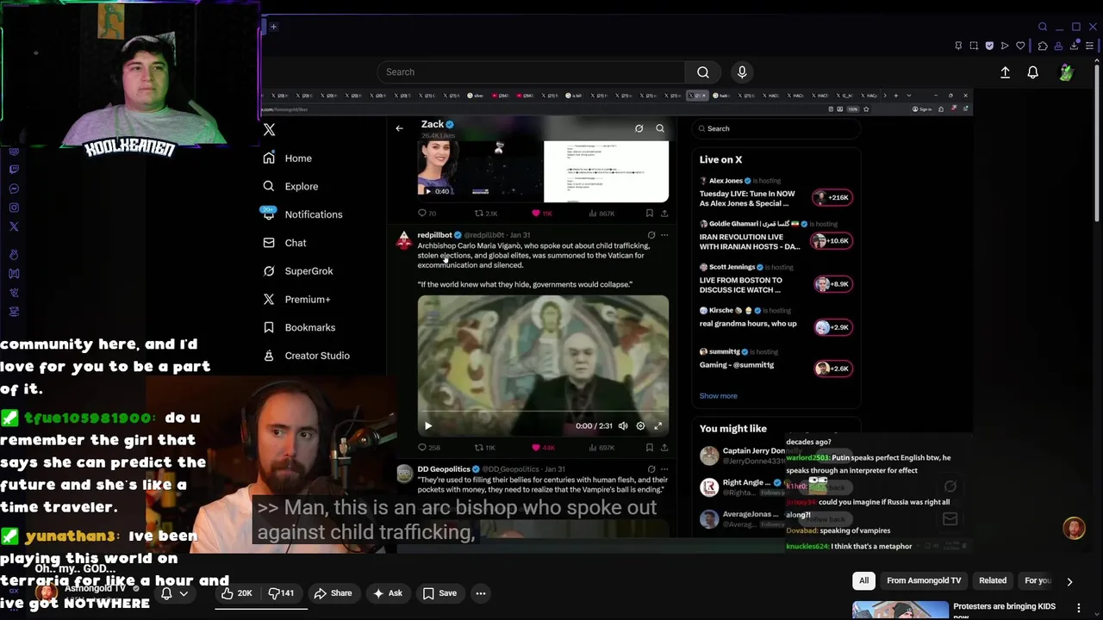Go back using the arrow beside Zack

[399, 128]
